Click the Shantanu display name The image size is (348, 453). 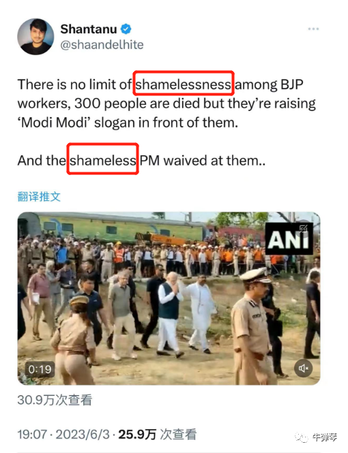[x=89, y=29]
